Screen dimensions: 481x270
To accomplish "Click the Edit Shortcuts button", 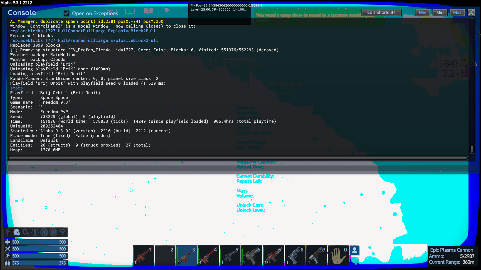I will [381, 13].
